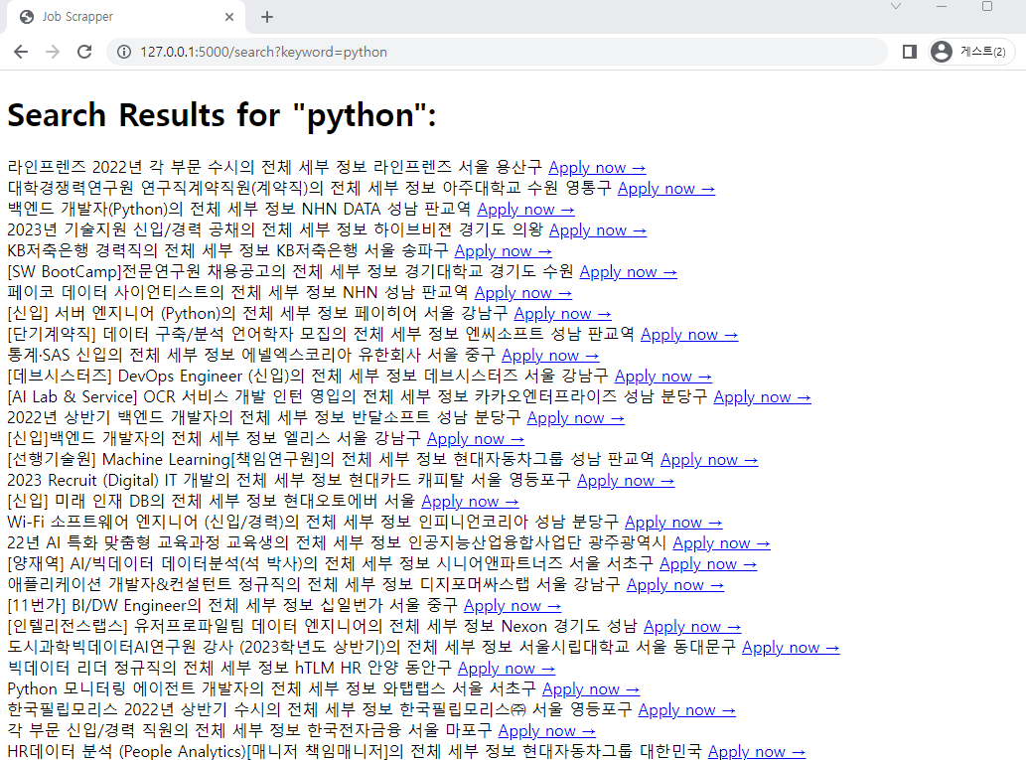Apply now for KB저축은행 서울 송파구 job
The image size is (1026, 760).
(504, 251)
